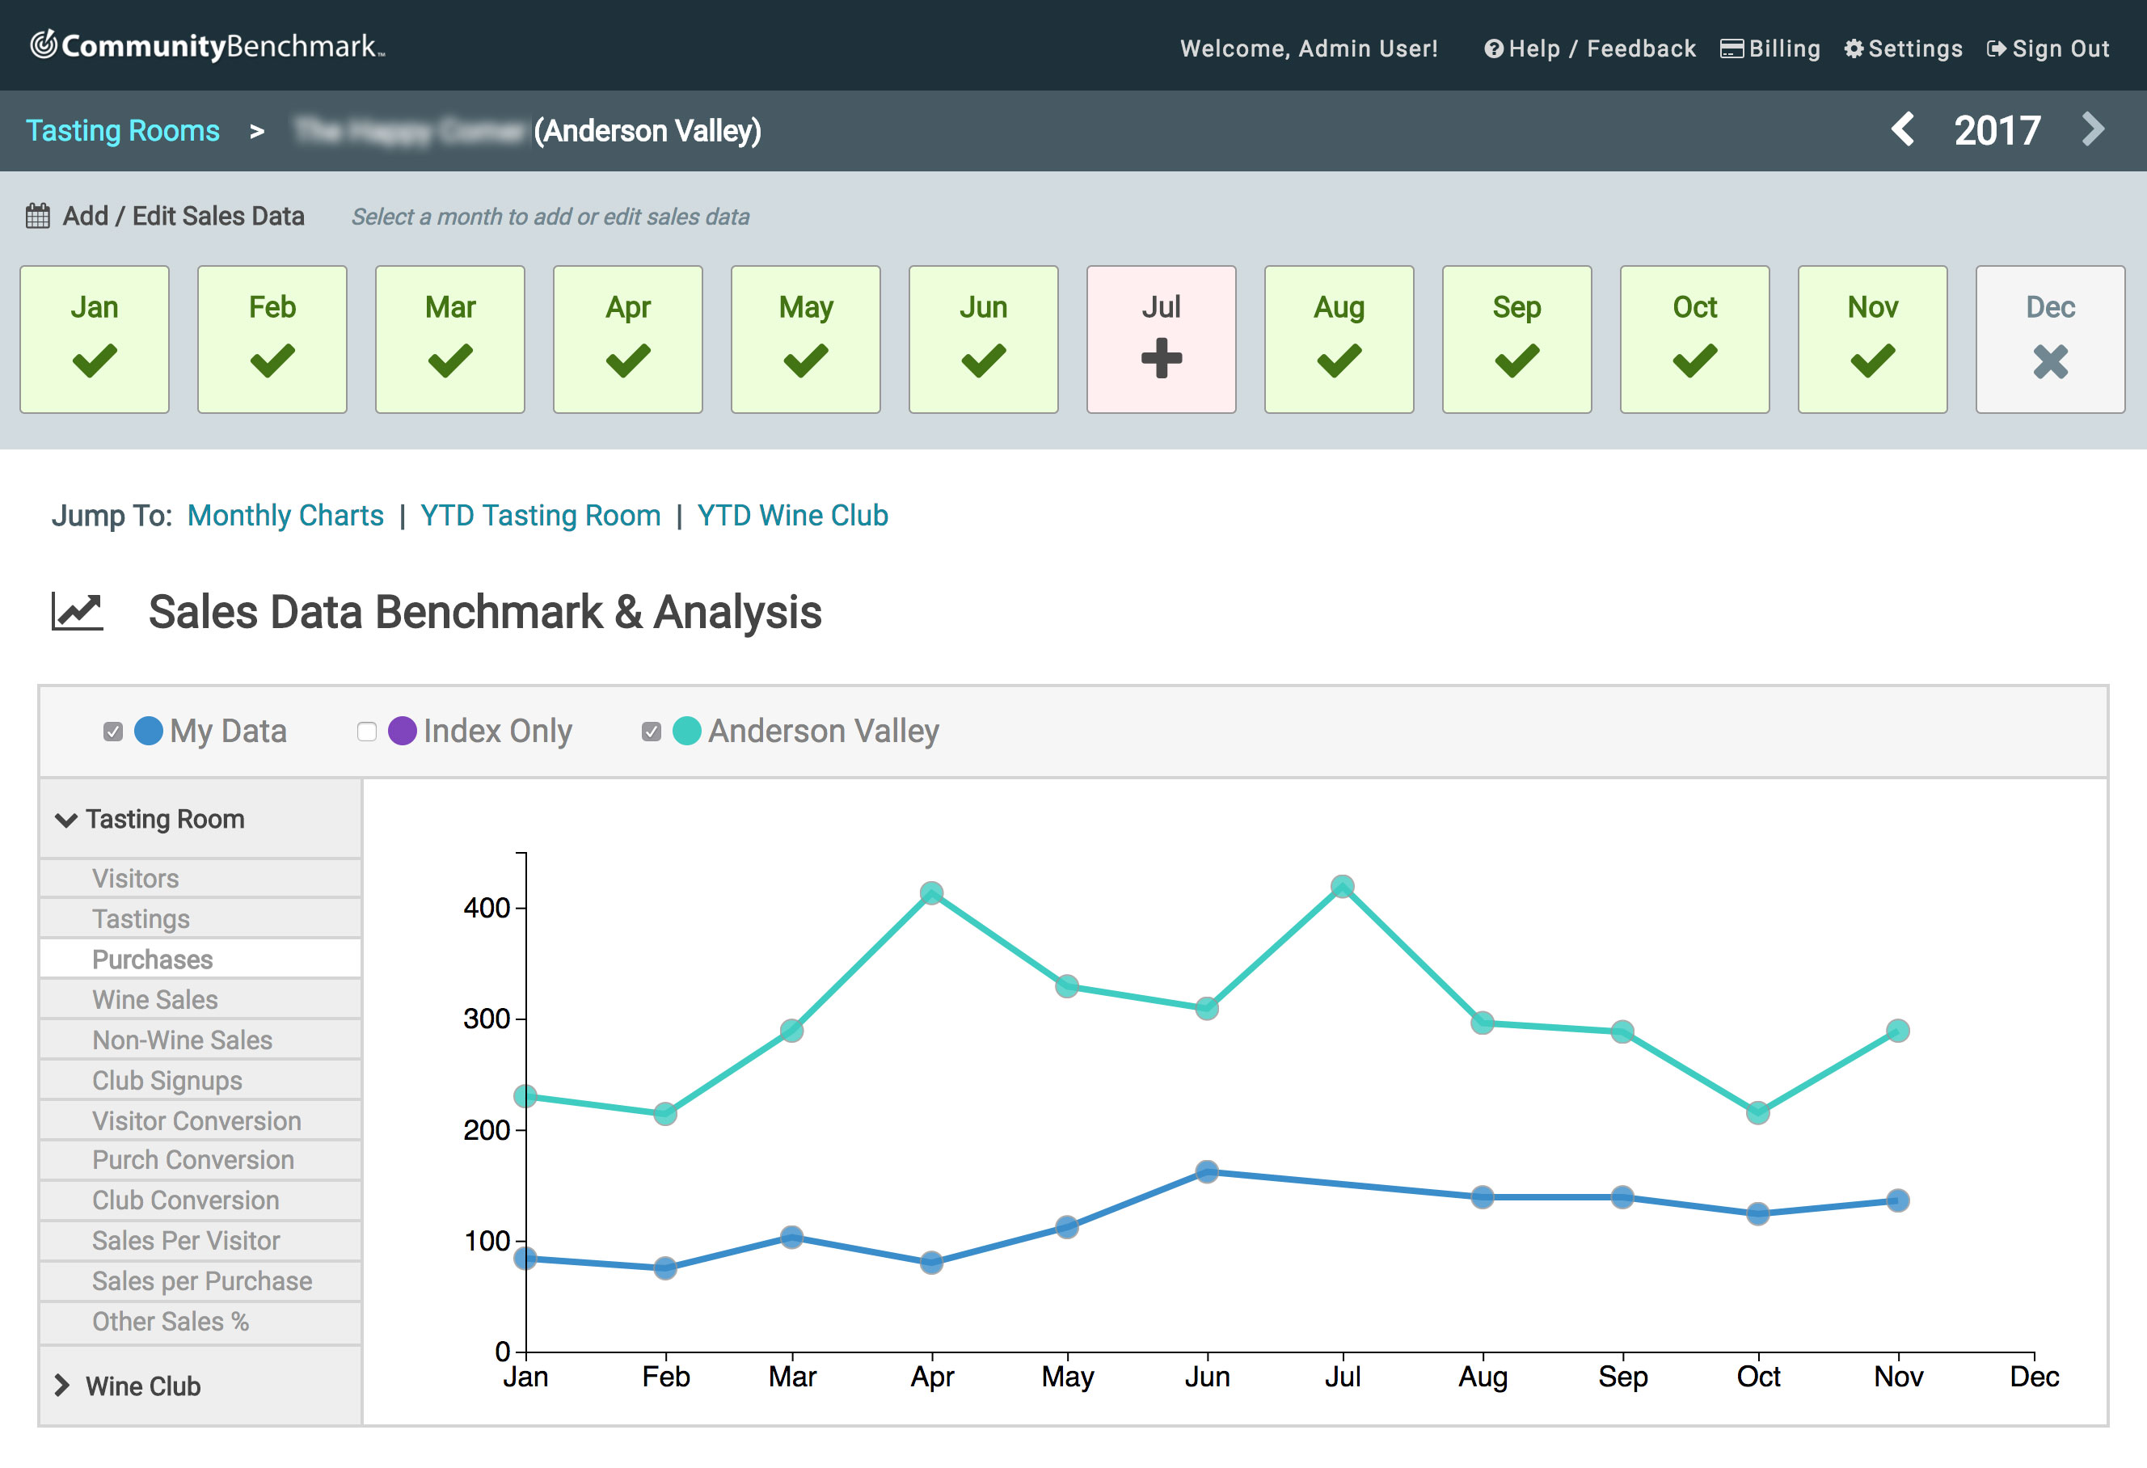Select Visitor Conversion metric

[x=200, y=1120]
